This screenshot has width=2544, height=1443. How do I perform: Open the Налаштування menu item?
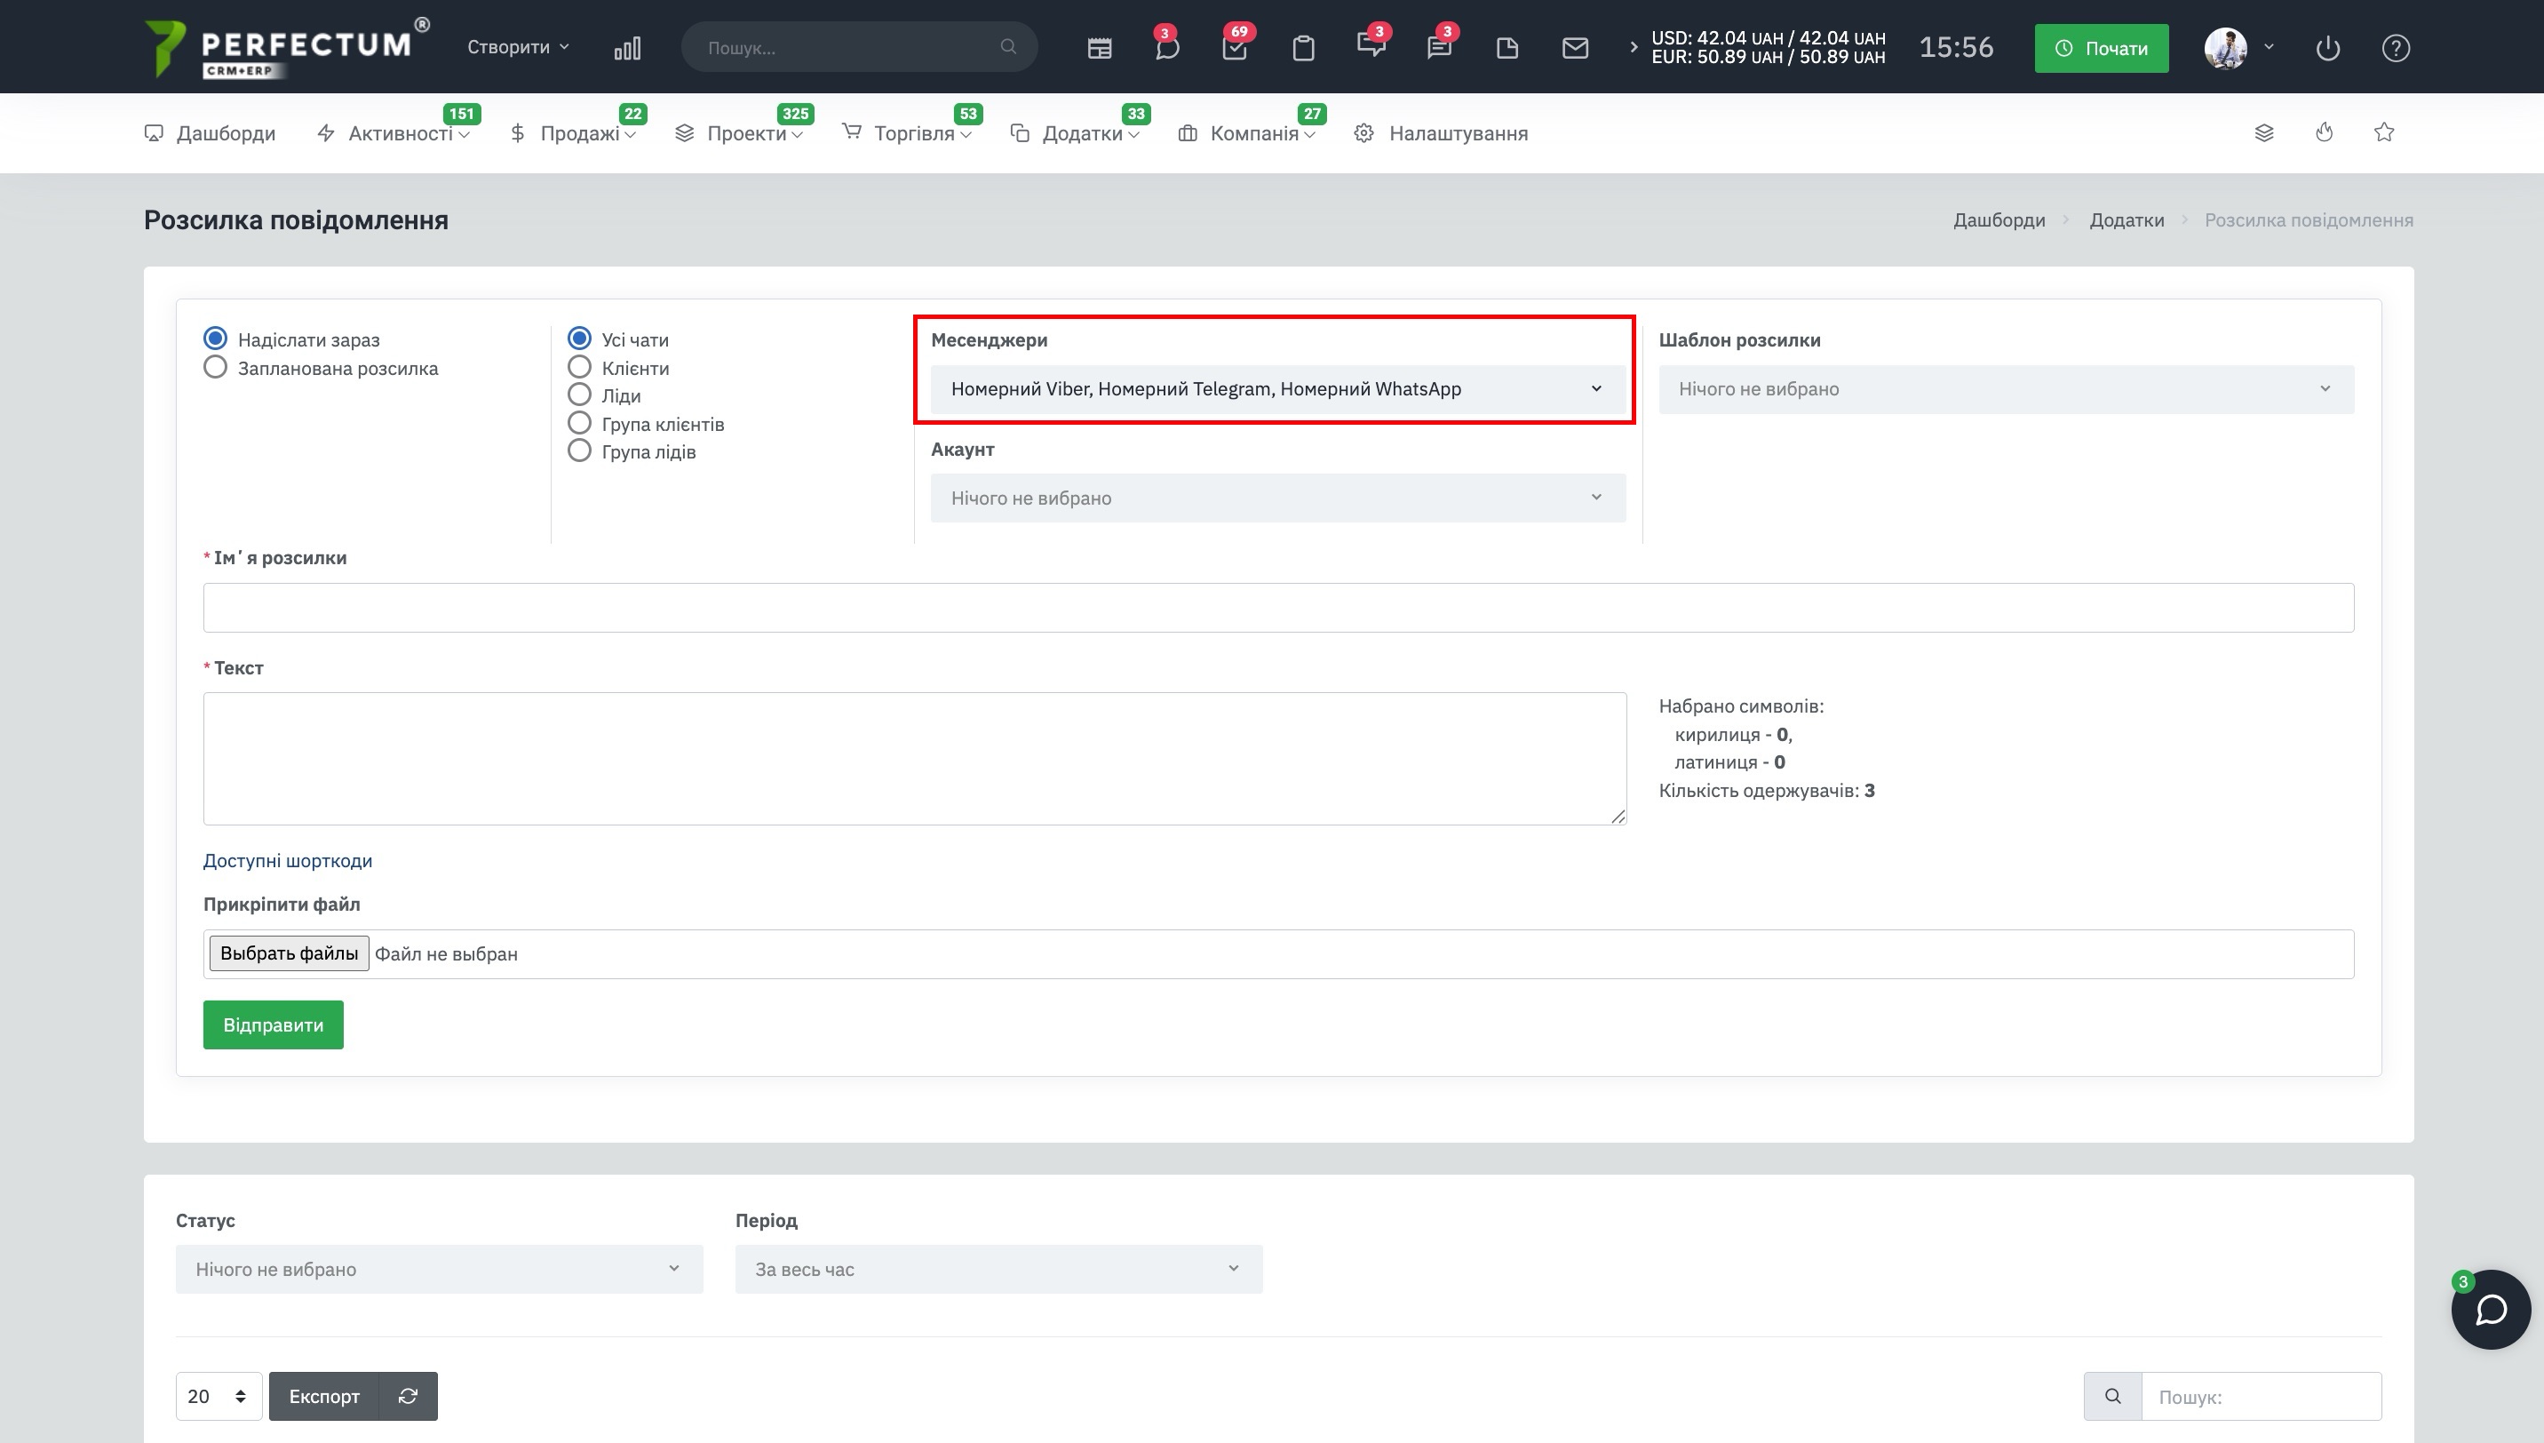(x=1458, y=132)
